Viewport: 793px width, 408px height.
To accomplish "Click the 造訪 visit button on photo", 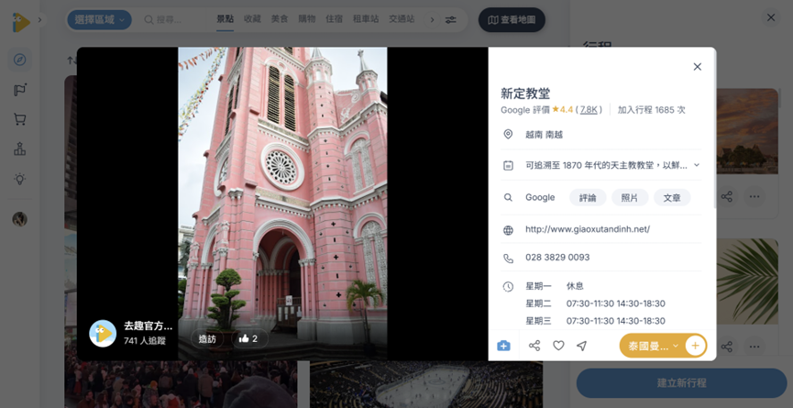I will point(207,338).
